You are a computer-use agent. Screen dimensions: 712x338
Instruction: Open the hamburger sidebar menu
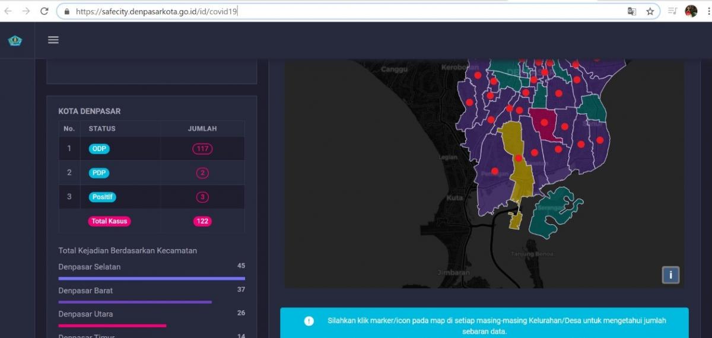[x=53, y=40]
